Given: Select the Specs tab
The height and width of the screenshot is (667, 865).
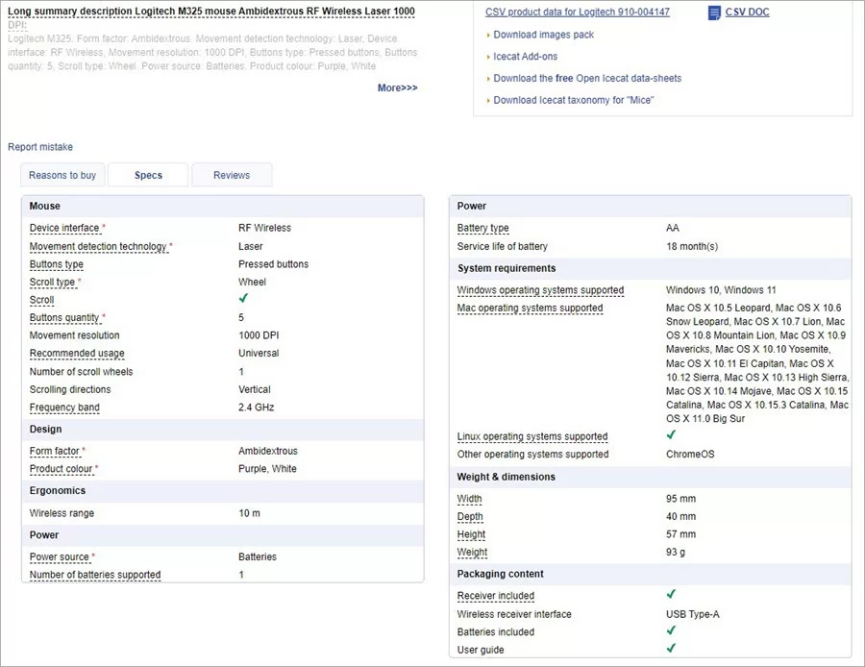Looking at the screenshot, I should click(x=148, y=175).
